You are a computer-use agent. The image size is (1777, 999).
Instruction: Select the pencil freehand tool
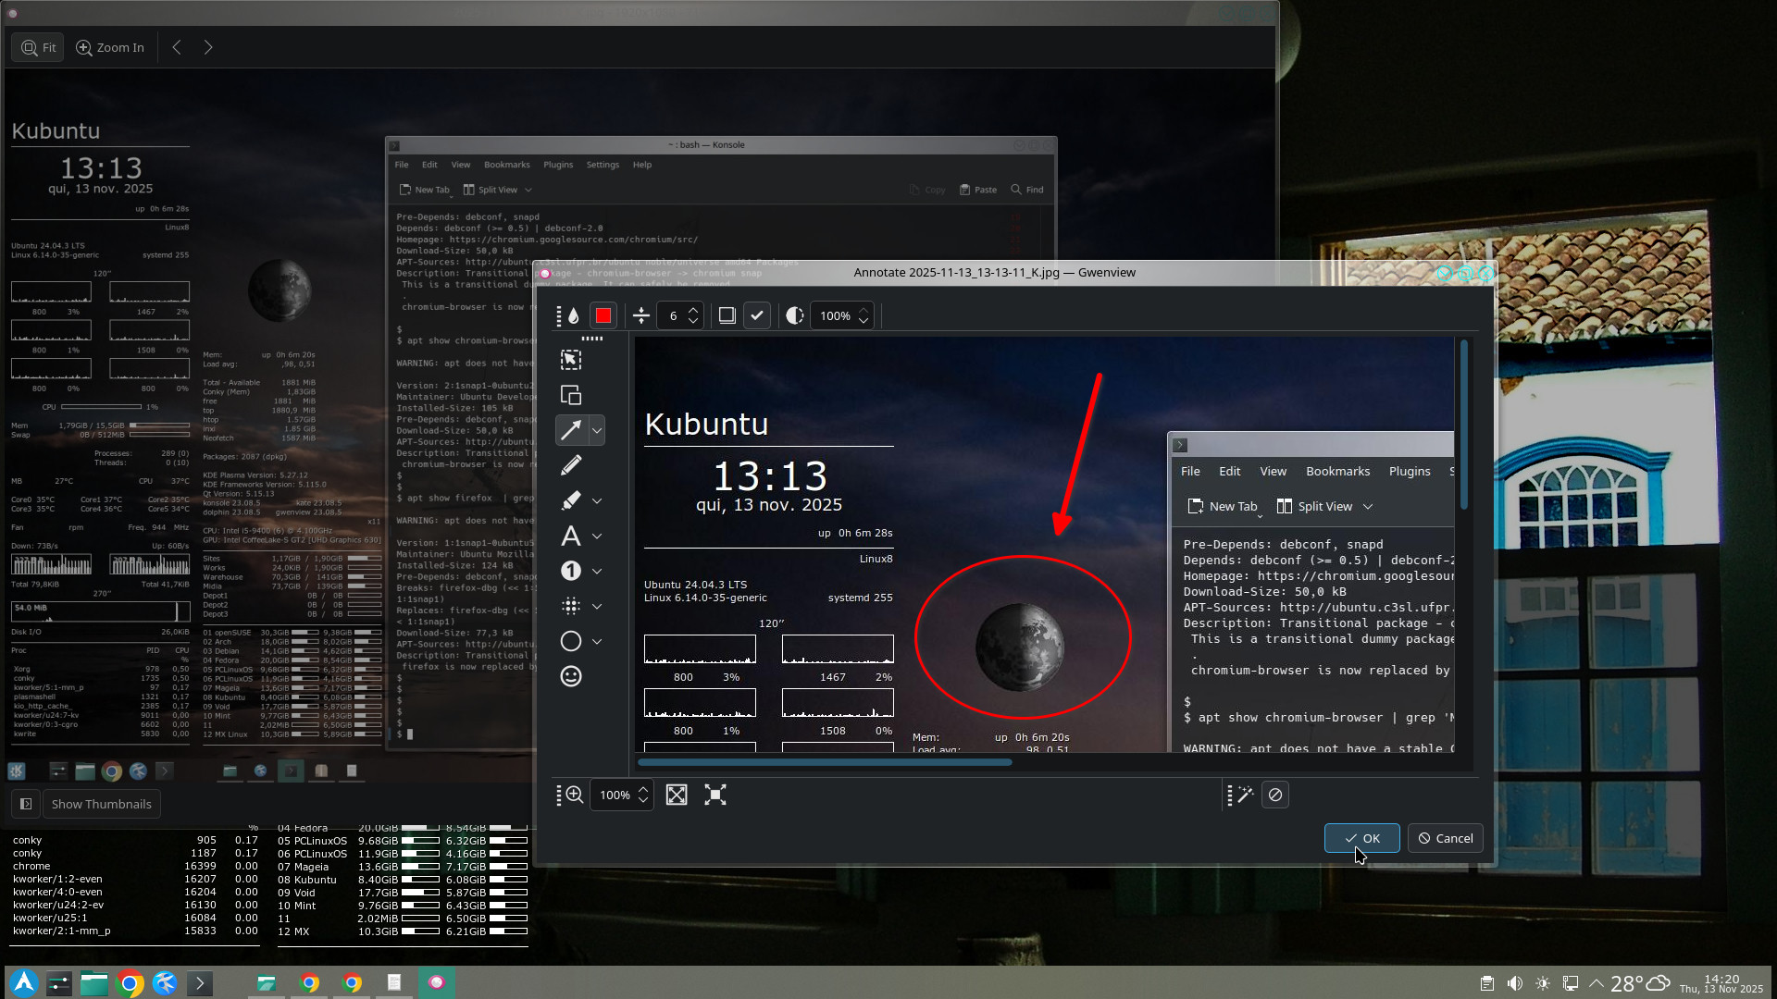571,465
